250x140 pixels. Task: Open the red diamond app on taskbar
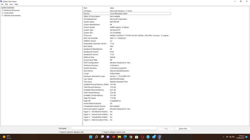114,137
